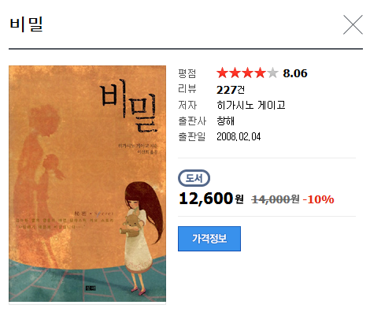The width and height of the screenshot is (370, 316).
Task: Open the 227건 review count
Action: 231,90
